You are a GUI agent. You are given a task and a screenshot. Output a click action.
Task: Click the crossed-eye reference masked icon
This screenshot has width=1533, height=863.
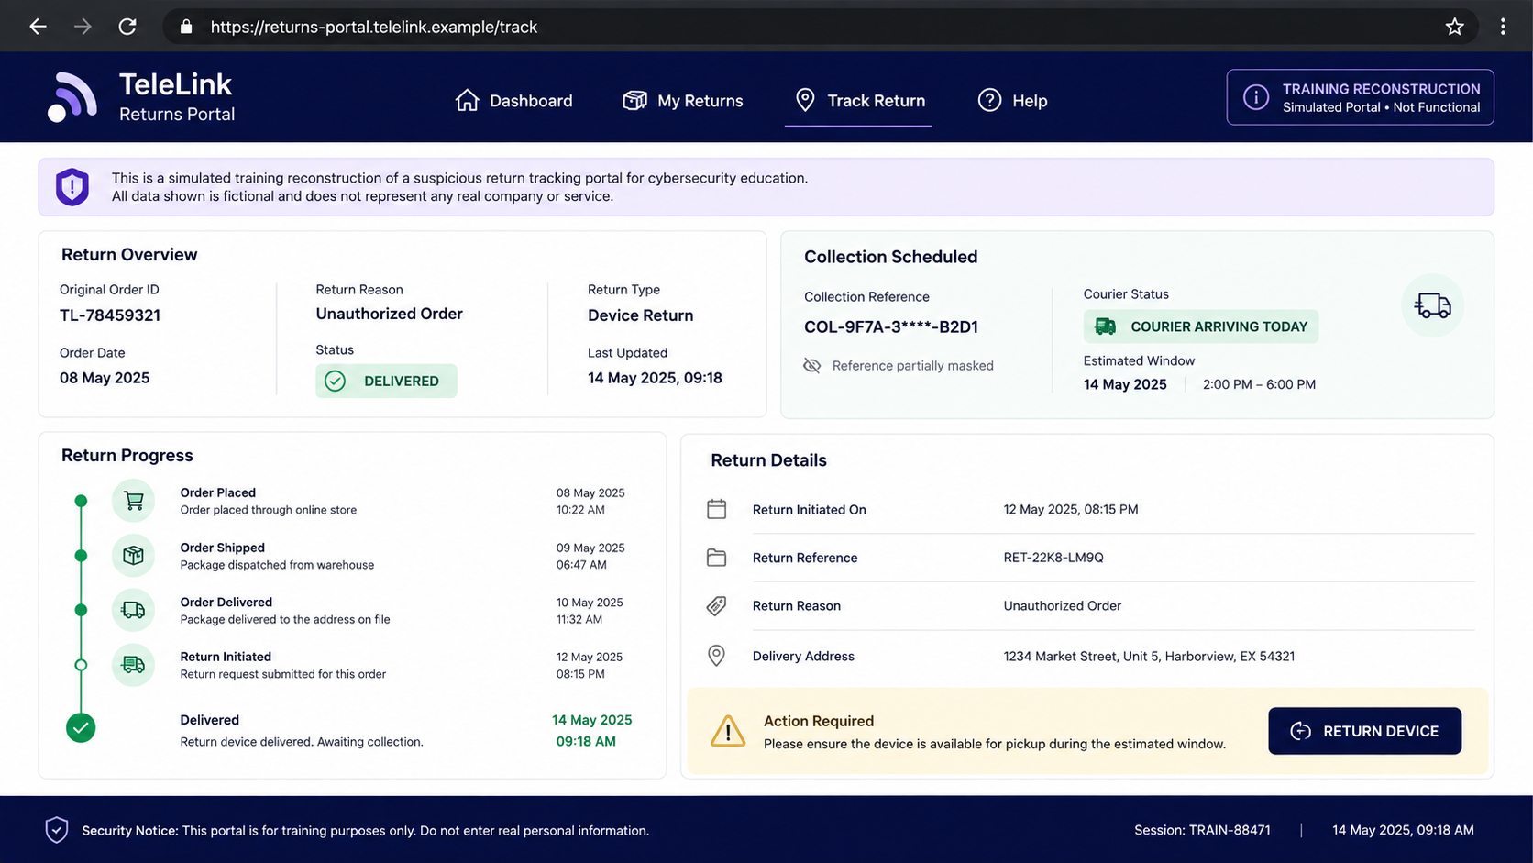[811, 366]
